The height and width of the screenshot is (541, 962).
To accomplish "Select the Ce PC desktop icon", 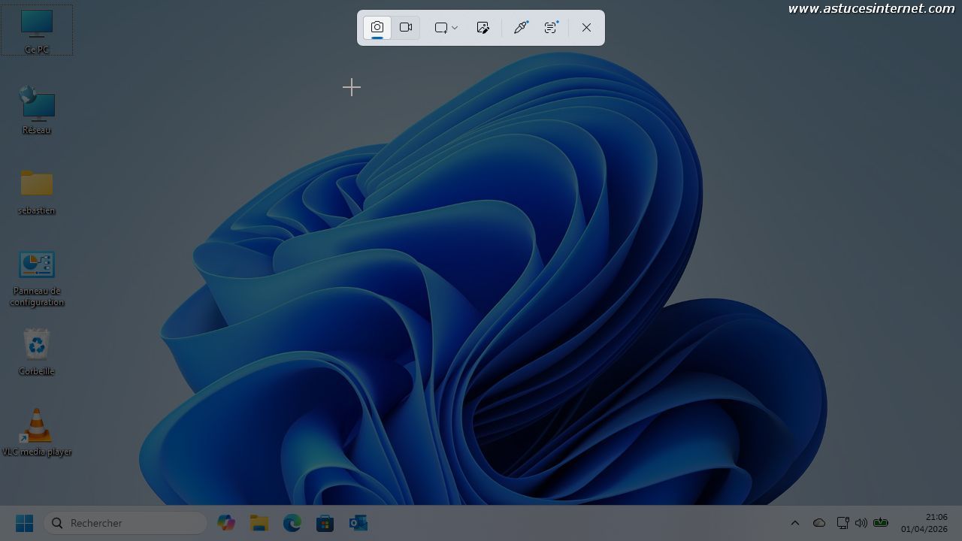I will click(x=37, y=30).
